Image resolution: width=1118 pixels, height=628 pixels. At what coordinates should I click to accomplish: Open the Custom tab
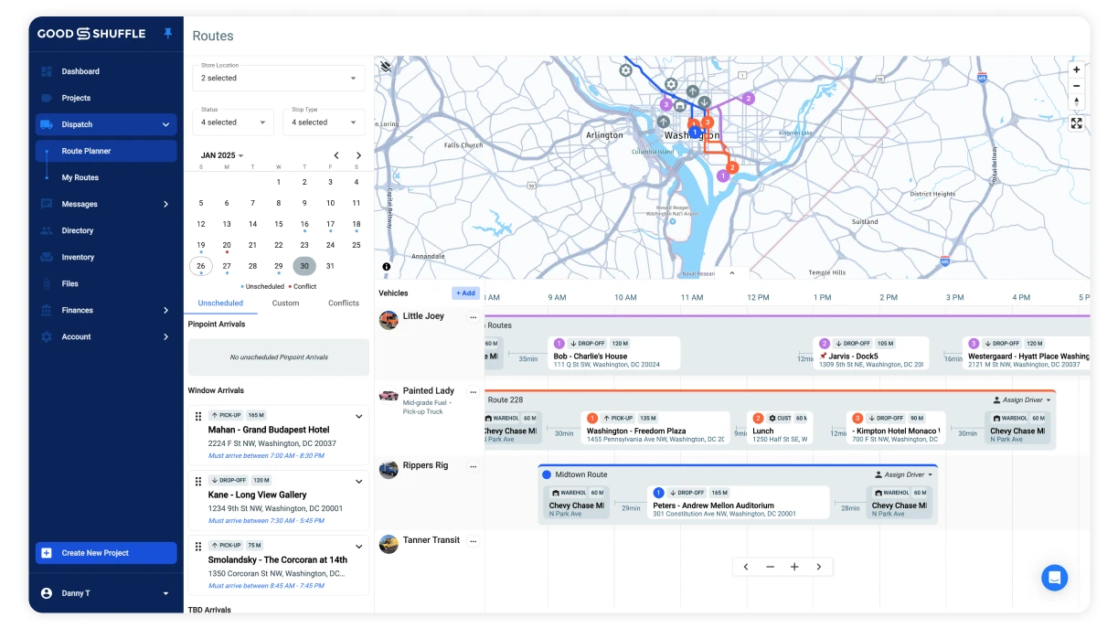point(285,303)
